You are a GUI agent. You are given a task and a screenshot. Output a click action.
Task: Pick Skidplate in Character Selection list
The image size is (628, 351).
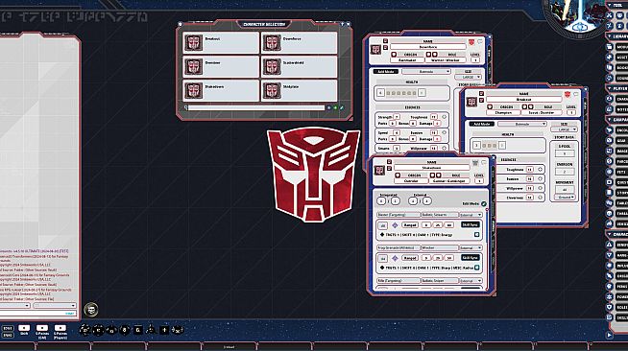tap(299, 91)
